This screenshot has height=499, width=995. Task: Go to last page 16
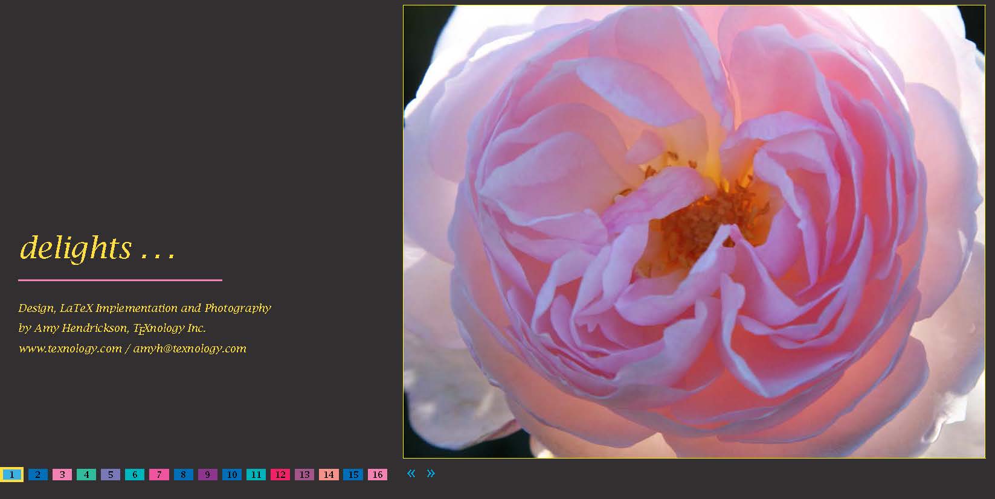(378, 475)
